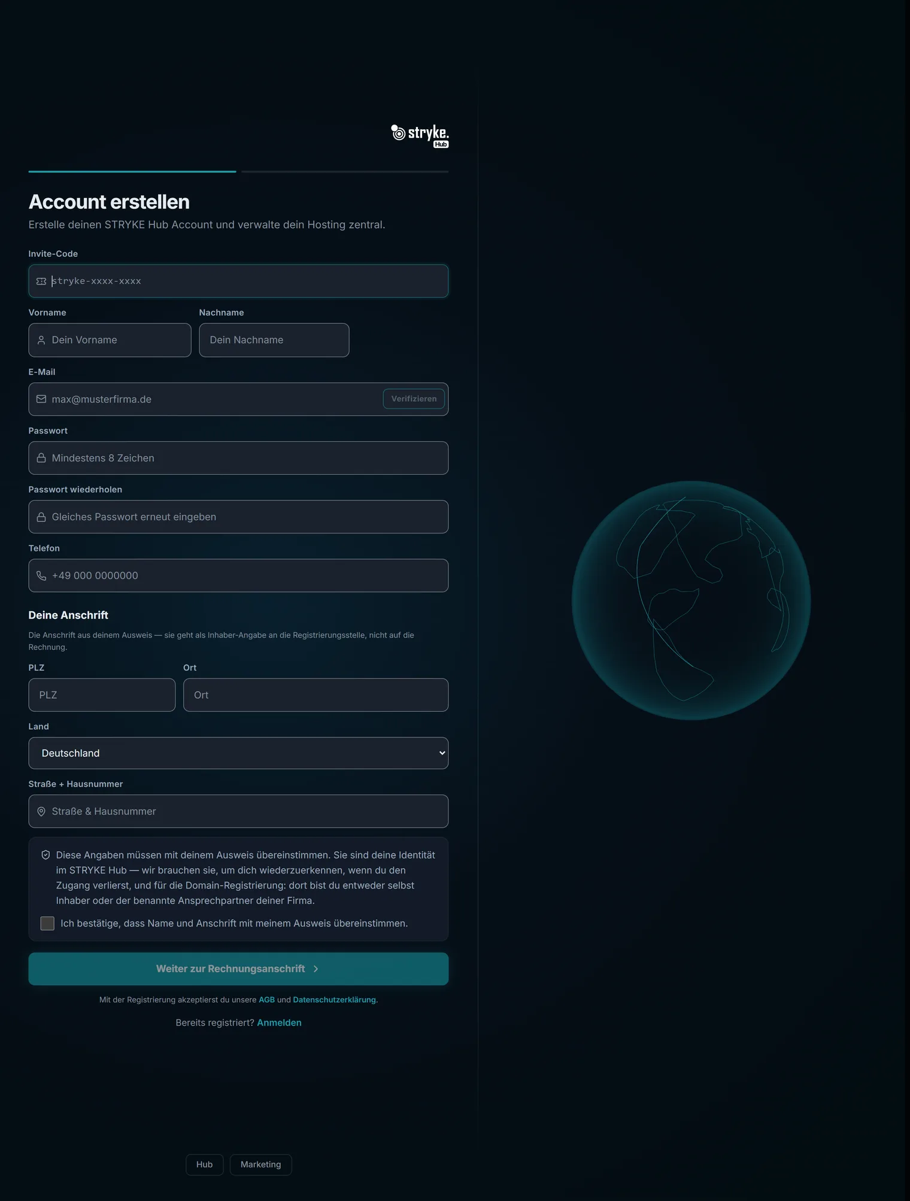
Task: Click the first progress step bar
Action: (132, 171)
